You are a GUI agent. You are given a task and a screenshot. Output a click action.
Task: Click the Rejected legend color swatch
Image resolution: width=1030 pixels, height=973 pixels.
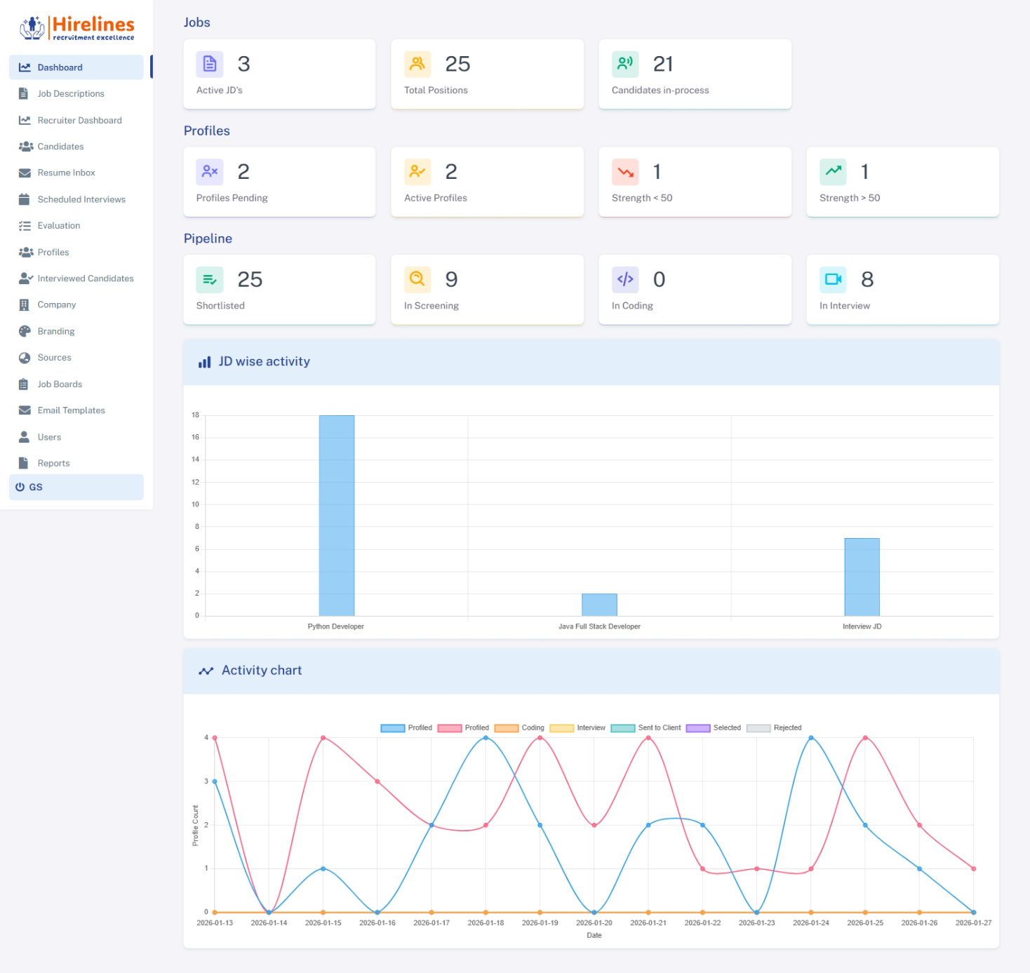(x=760, y=727)
